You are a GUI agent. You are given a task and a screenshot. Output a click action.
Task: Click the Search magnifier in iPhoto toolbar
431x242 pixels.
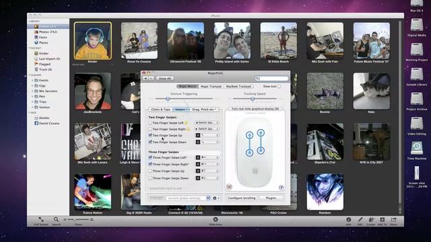[56, 220]
